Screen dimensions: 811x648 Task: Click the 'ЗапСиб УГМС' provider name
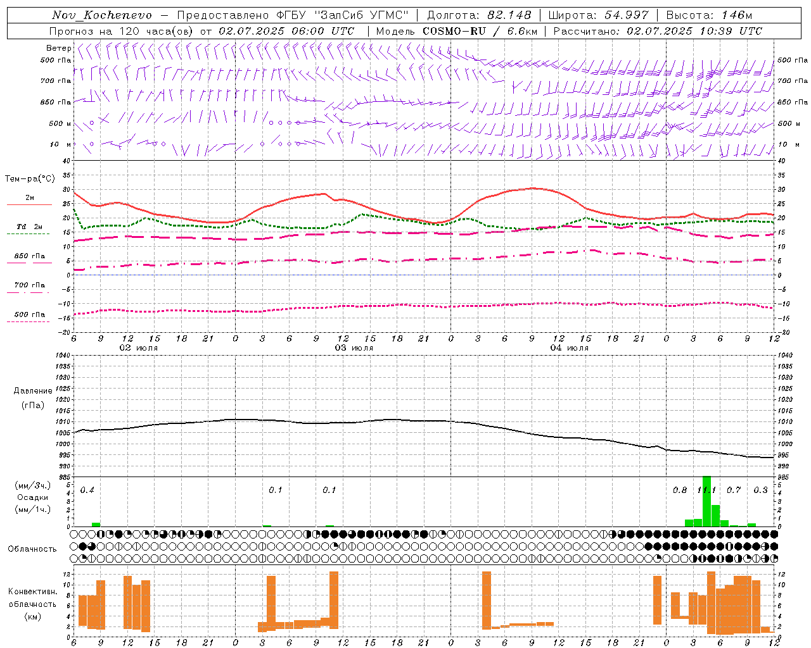(x=362, y=15)
